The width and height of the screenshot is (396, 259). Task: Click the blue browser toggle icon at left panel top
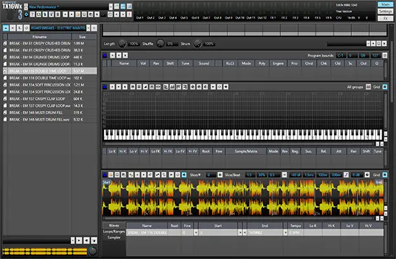(x=6, y=28)
